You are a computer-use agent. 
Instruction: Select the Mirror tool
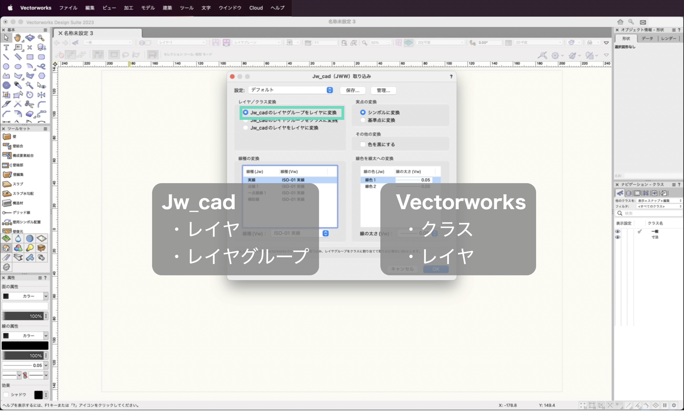coord(41,95)
